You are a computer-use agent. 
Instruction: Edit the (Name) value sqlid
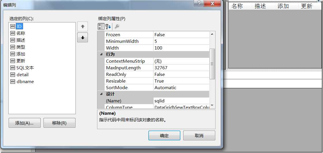pyautogui.click(x=181, y=101)
